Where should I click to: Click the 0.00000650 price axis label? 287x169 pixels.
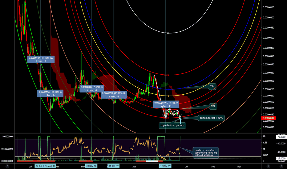coord(268,7)
